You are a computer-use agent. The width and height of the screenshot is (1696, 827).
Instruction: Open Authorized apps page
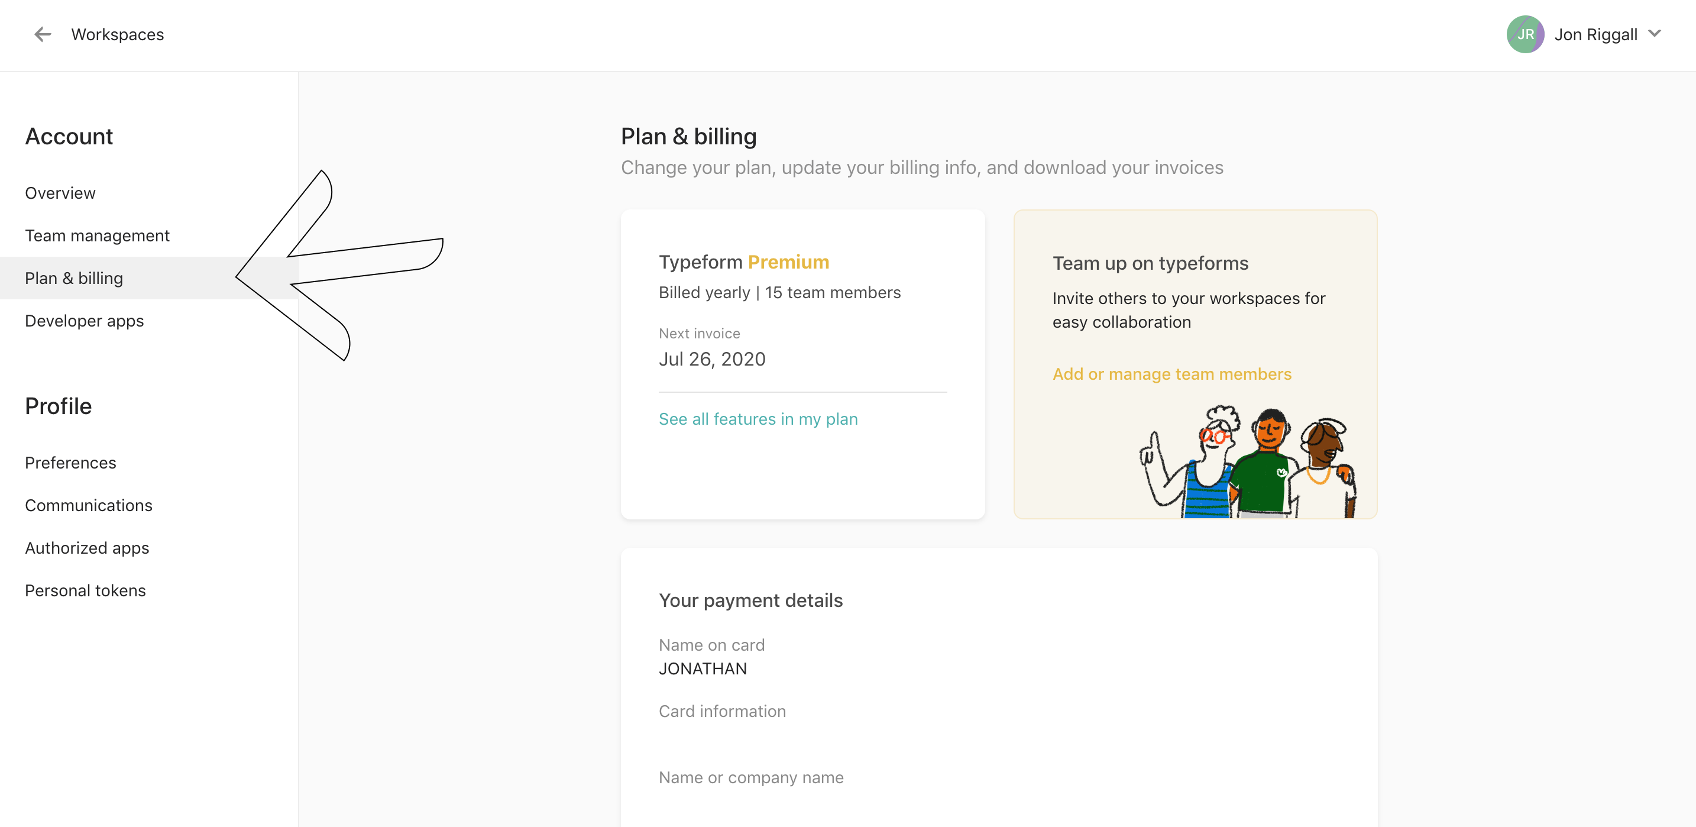tap(87, 548)
